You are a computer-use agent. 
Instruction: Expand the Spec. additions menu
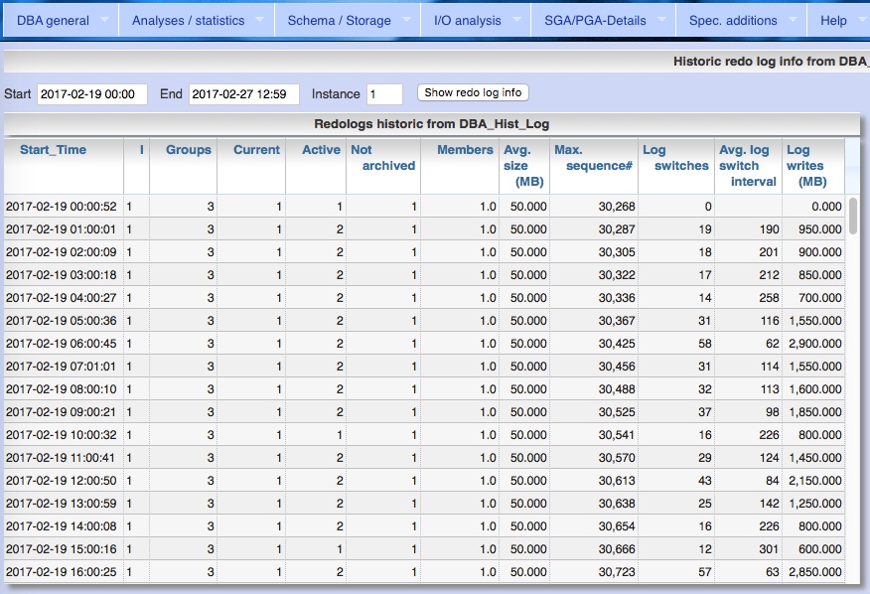pyautogui.click(x=734, y=19)
